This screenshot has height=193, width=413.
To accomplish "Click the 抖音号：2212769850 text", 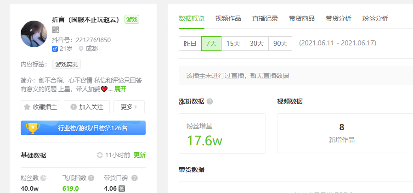I will (81, 40).
